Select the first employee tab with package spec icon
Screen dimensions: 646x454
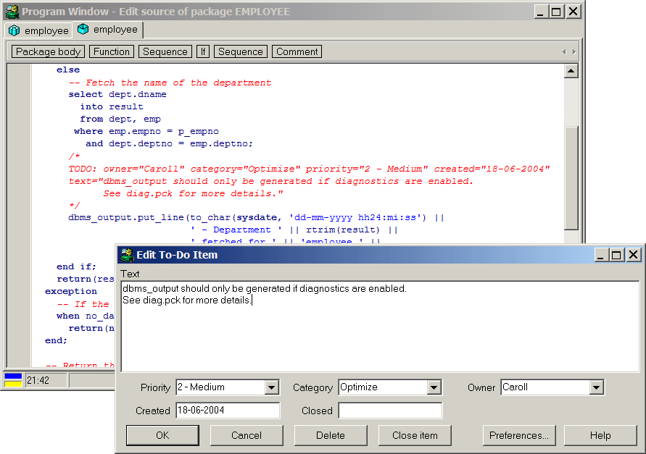tap(38, 30)
